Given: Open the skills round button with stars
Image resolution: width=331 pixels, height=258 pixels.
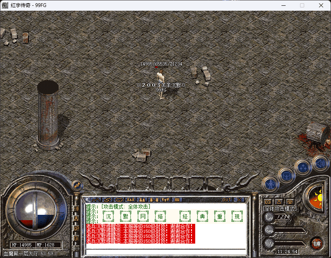Looking at the screenshot, I should coord(303,167).
